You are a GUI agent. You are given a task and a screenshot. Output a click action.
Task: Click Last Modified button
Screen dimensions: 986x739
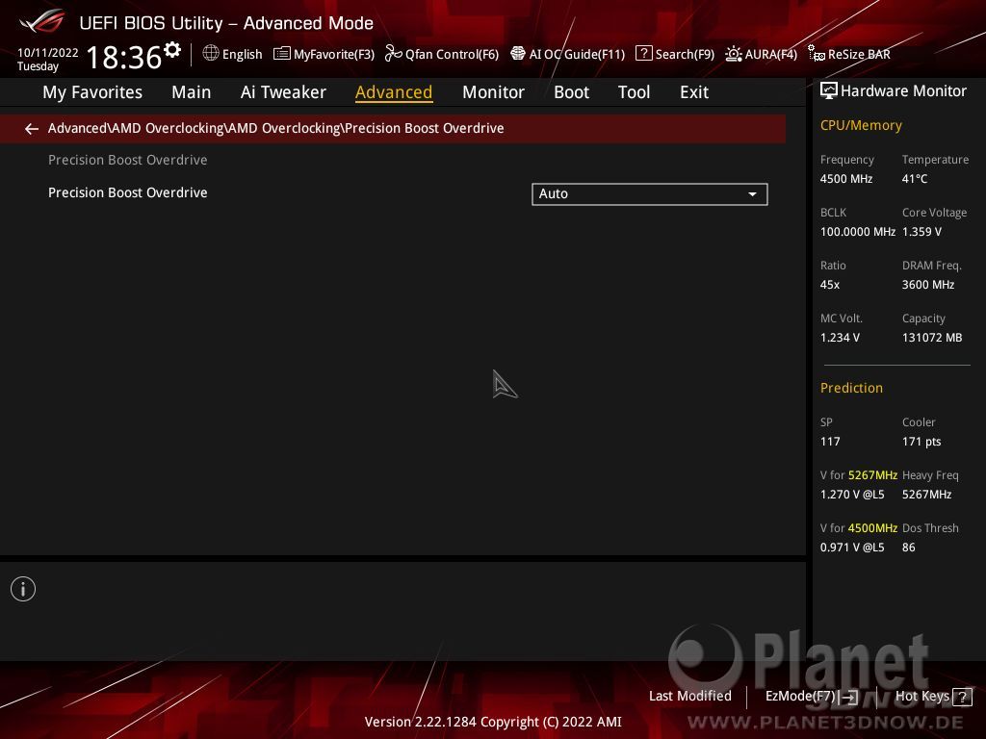[689, 697]
